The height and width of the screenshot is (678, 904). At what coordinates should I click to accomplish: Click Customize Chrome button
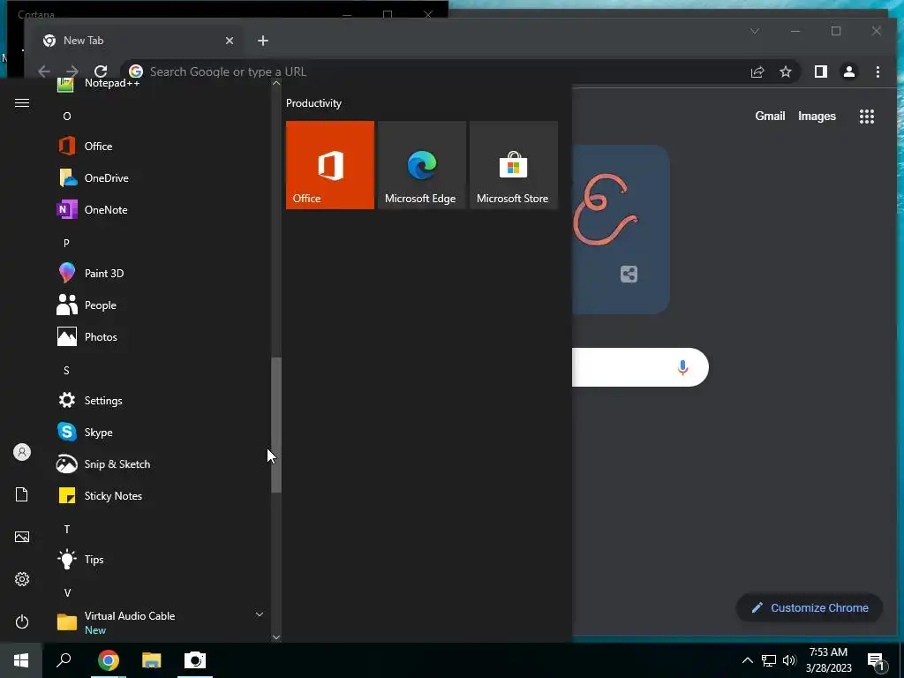click(810, 607)
